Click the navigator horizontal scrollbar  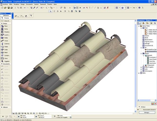[147, 100]
